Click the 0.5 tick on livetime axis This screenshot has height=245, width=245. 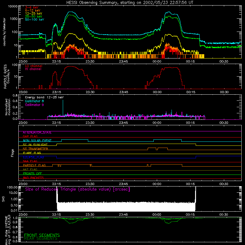point(15,241)
